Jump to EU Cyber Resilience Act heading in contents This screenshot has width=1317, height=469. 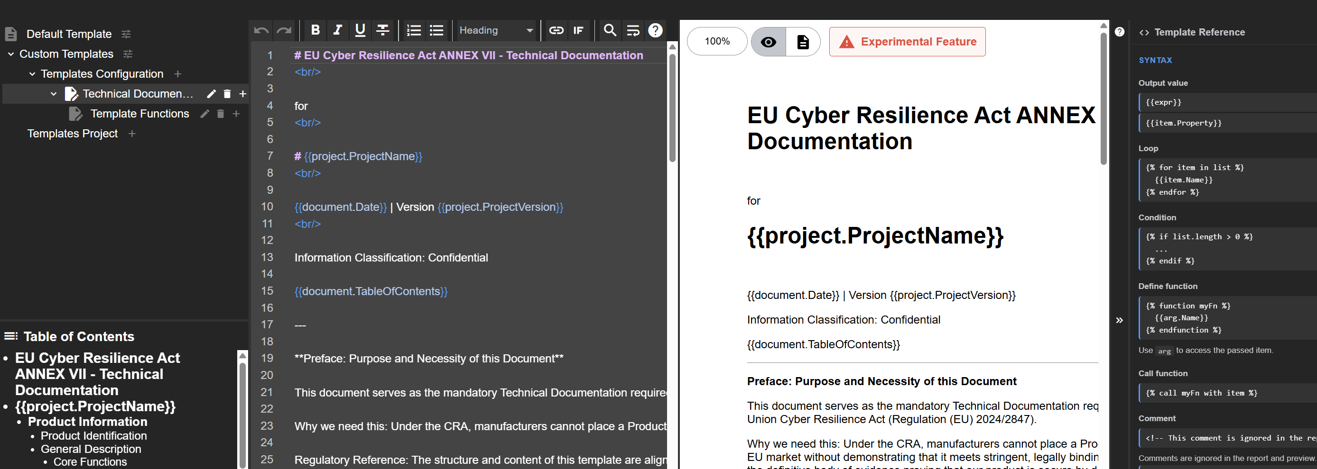[x=97, y=374]
